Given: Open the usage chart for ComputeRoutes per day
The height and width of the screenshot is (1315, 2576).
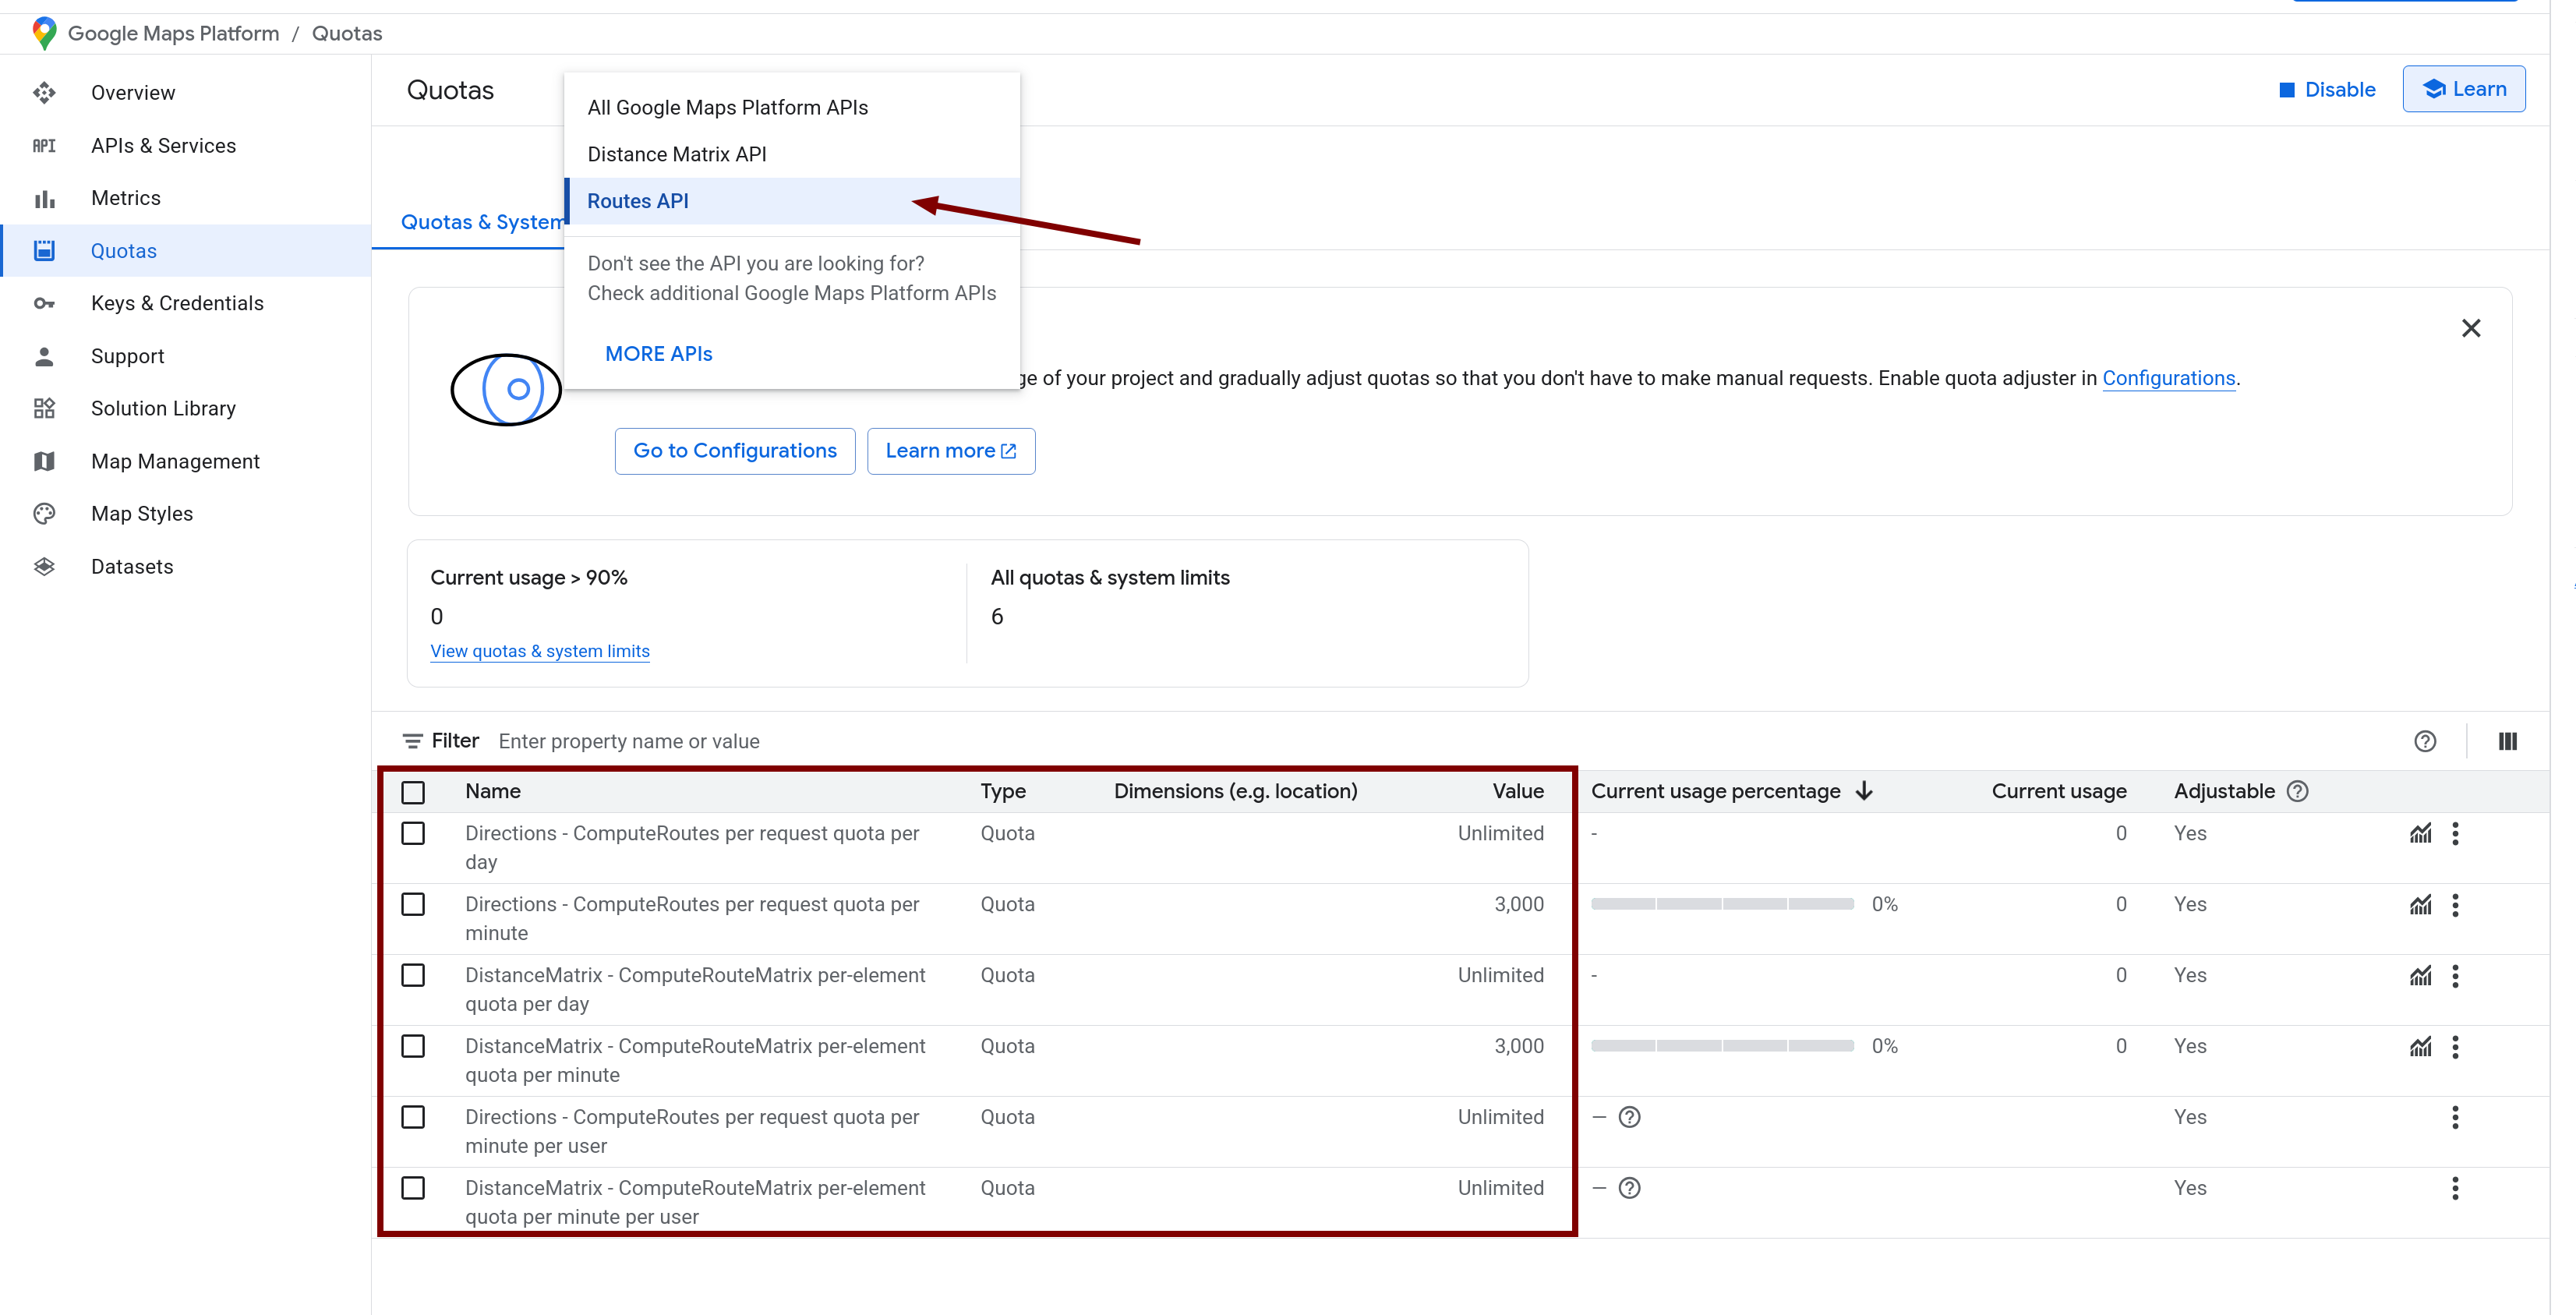Looking at the screenshot, I should click(x=2420, y=834).
